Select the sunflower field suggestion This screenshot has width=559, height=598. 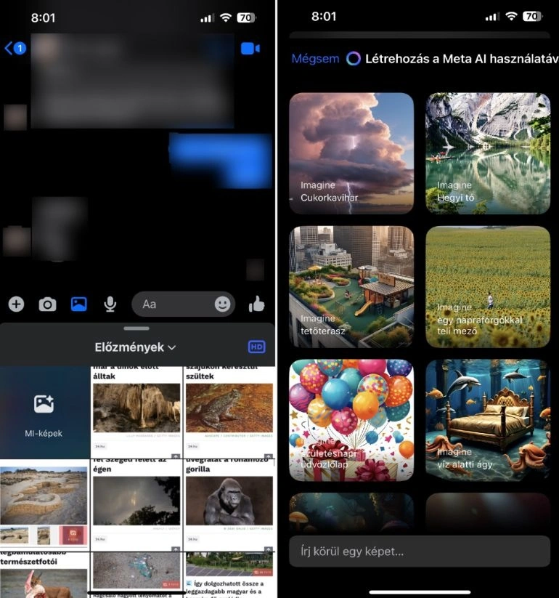488,286
